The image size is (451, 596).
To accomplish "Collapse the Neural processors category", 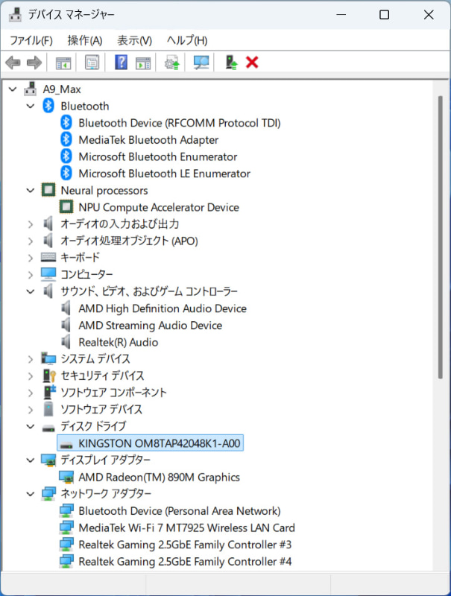I will pyautogui.click(x=31, y=191).
